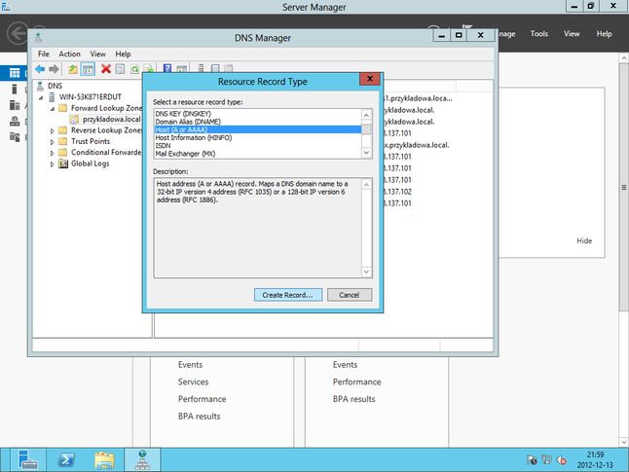This screenshot has width=629, height=472.
Task: Open Server Manager View menu
Action: pos(572,34)
